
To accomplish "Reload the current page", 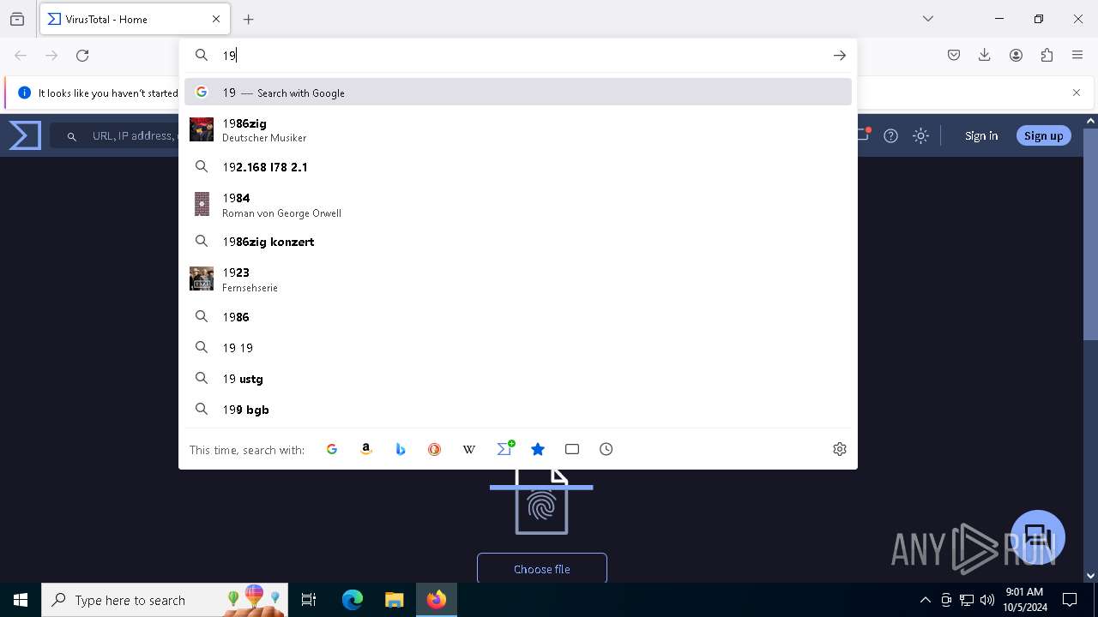I will [82, 55].
